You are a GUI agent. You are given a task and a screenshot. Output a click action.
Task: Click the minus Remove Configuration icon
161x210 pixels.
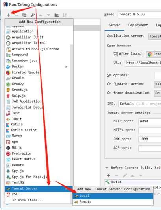[x=17, y=15]
